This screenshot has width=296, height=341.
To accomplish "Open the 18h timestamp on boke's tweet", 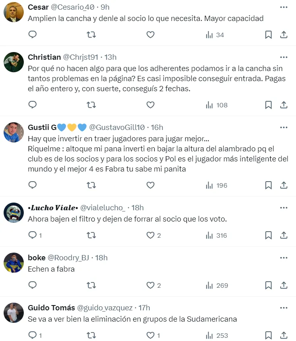I will (101, 258).
